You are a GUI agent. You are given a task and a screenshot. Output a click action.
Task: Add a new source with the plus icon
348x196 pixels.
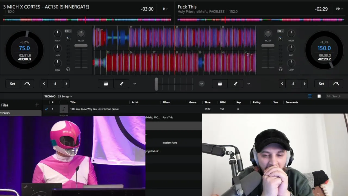tap(37, 105)
